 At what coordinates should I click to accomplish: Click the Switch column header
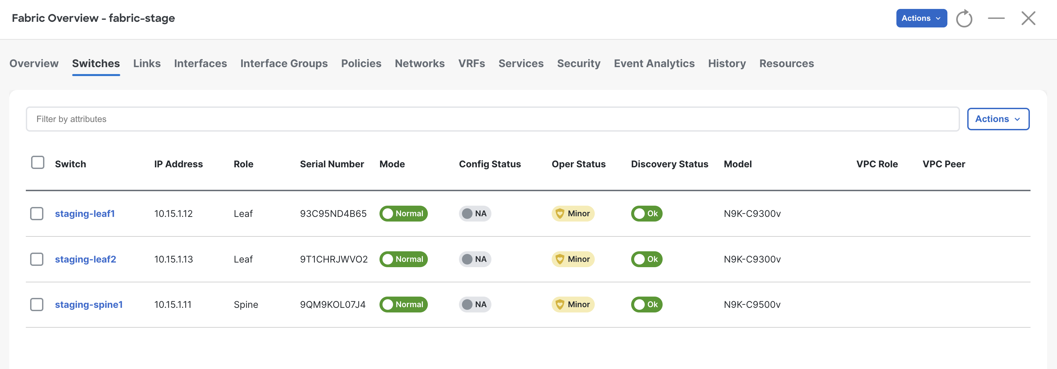click(x=71, y=164)
